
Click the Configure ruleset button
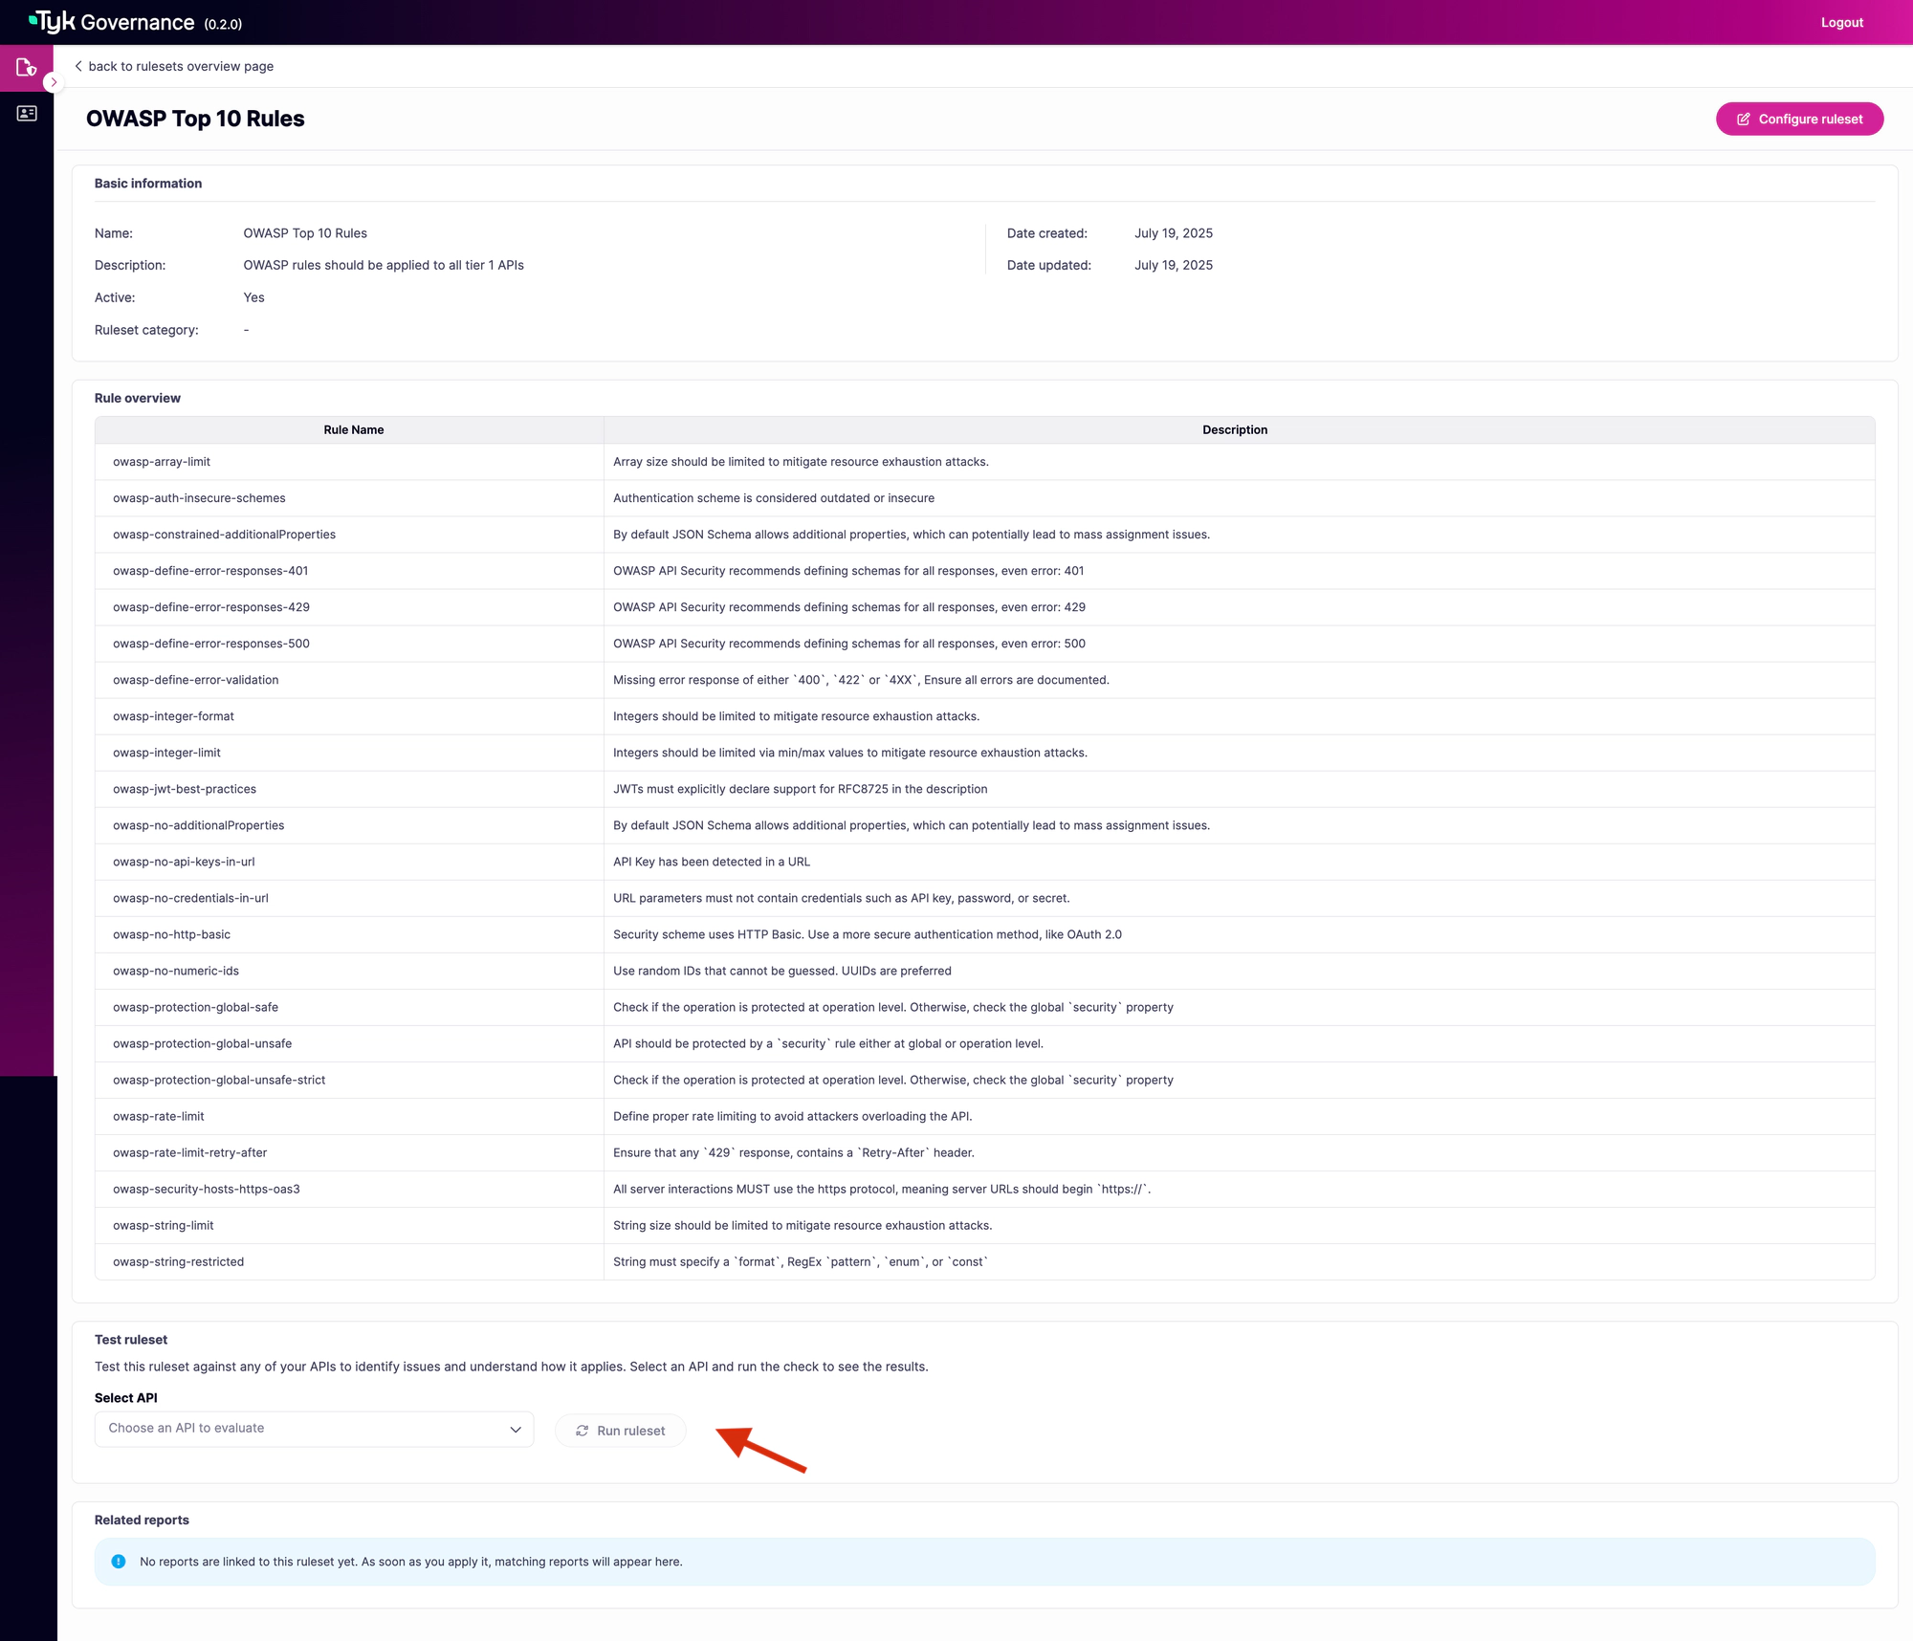pyautogui.click(x=1799, y=120)
